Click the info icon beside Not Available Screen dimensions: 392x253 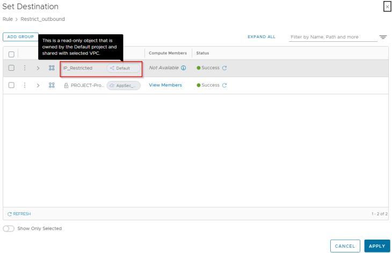[x=184, y=68]
